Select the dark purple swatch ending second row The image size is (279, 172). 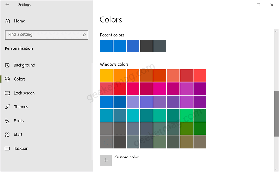pos(200,89)
